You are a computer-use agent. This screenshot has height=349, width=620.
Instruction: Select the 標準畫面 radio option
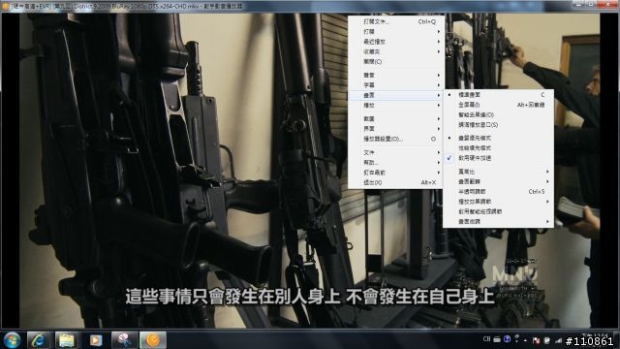[x=498, y=95]
